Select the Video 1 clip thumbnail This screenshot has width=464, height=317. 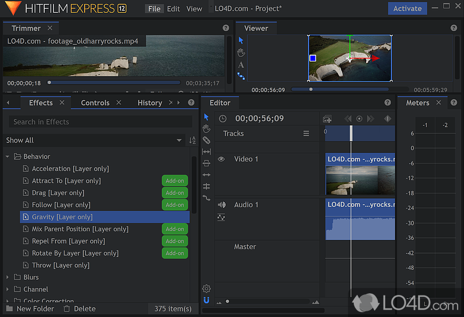tap(360, 180)
